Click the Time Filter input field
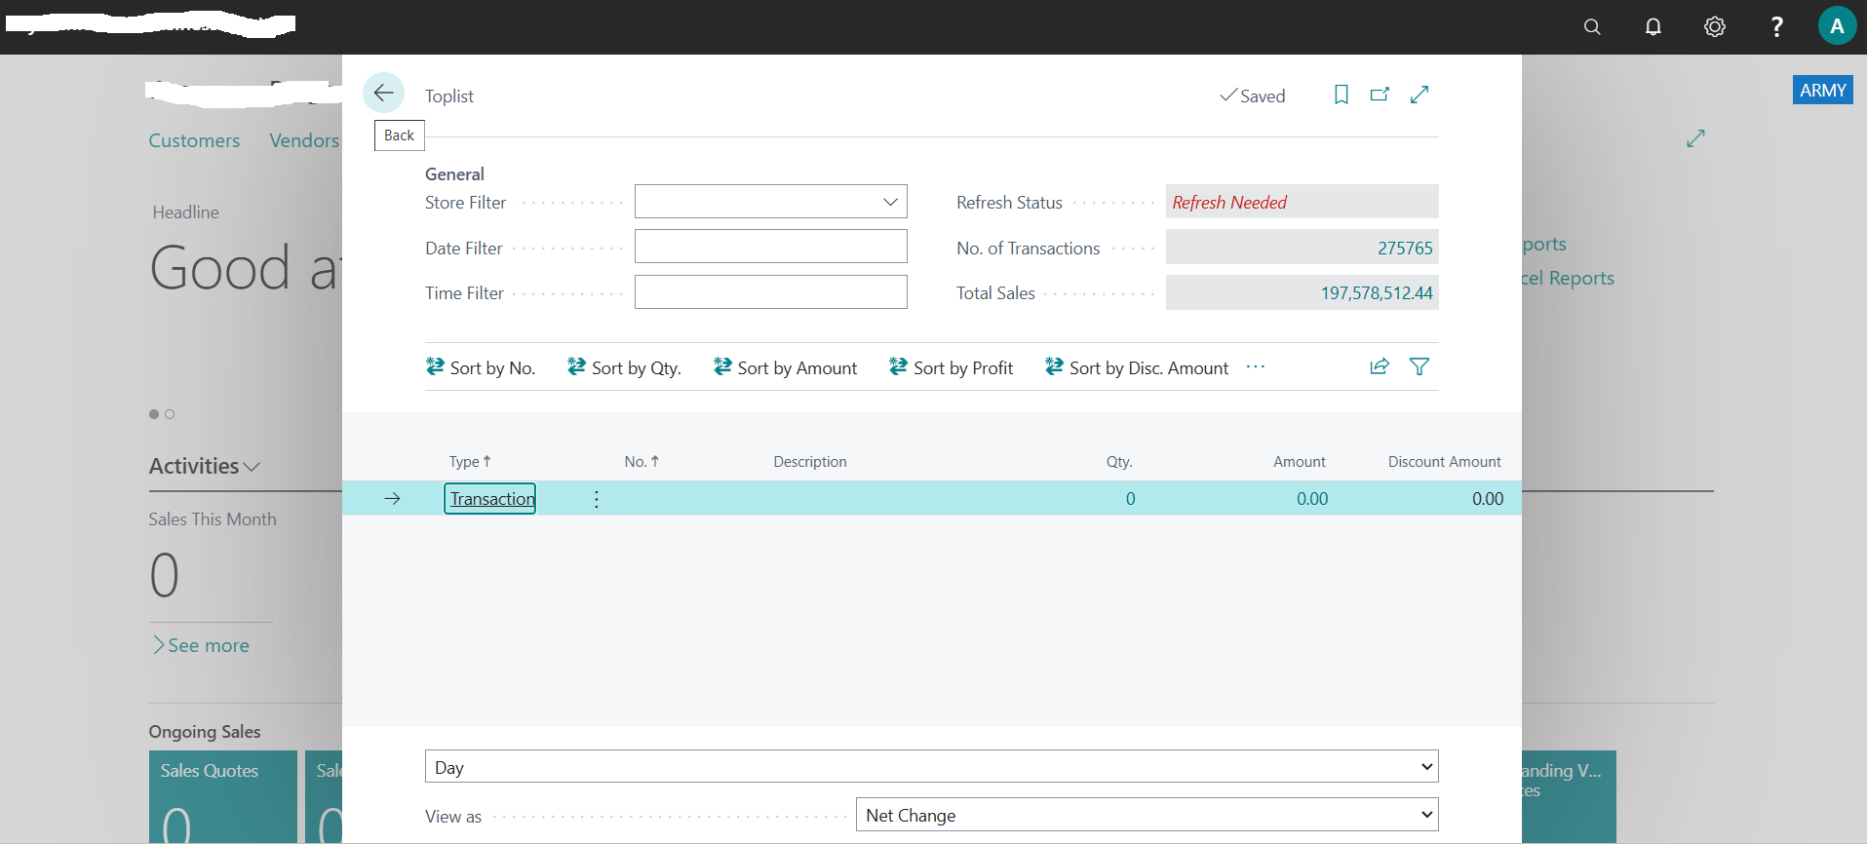Viewport: 1867px width, 844px height. point(771,292)
